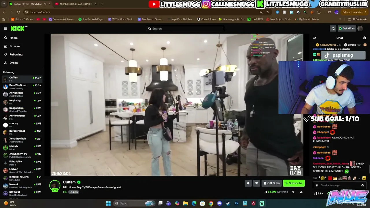Viewport: 370px width, 208px height.
Task: Open Steam from taskbar
Action: coord(228,203)
